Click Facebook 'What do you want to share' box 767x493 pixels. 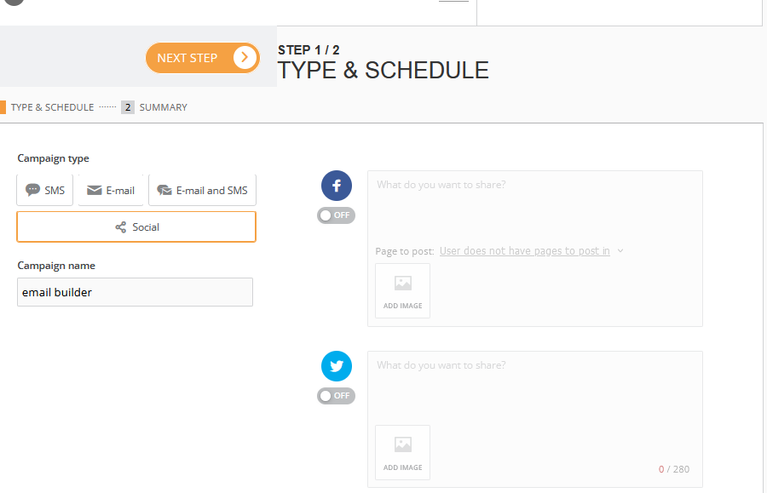[535, 207]
